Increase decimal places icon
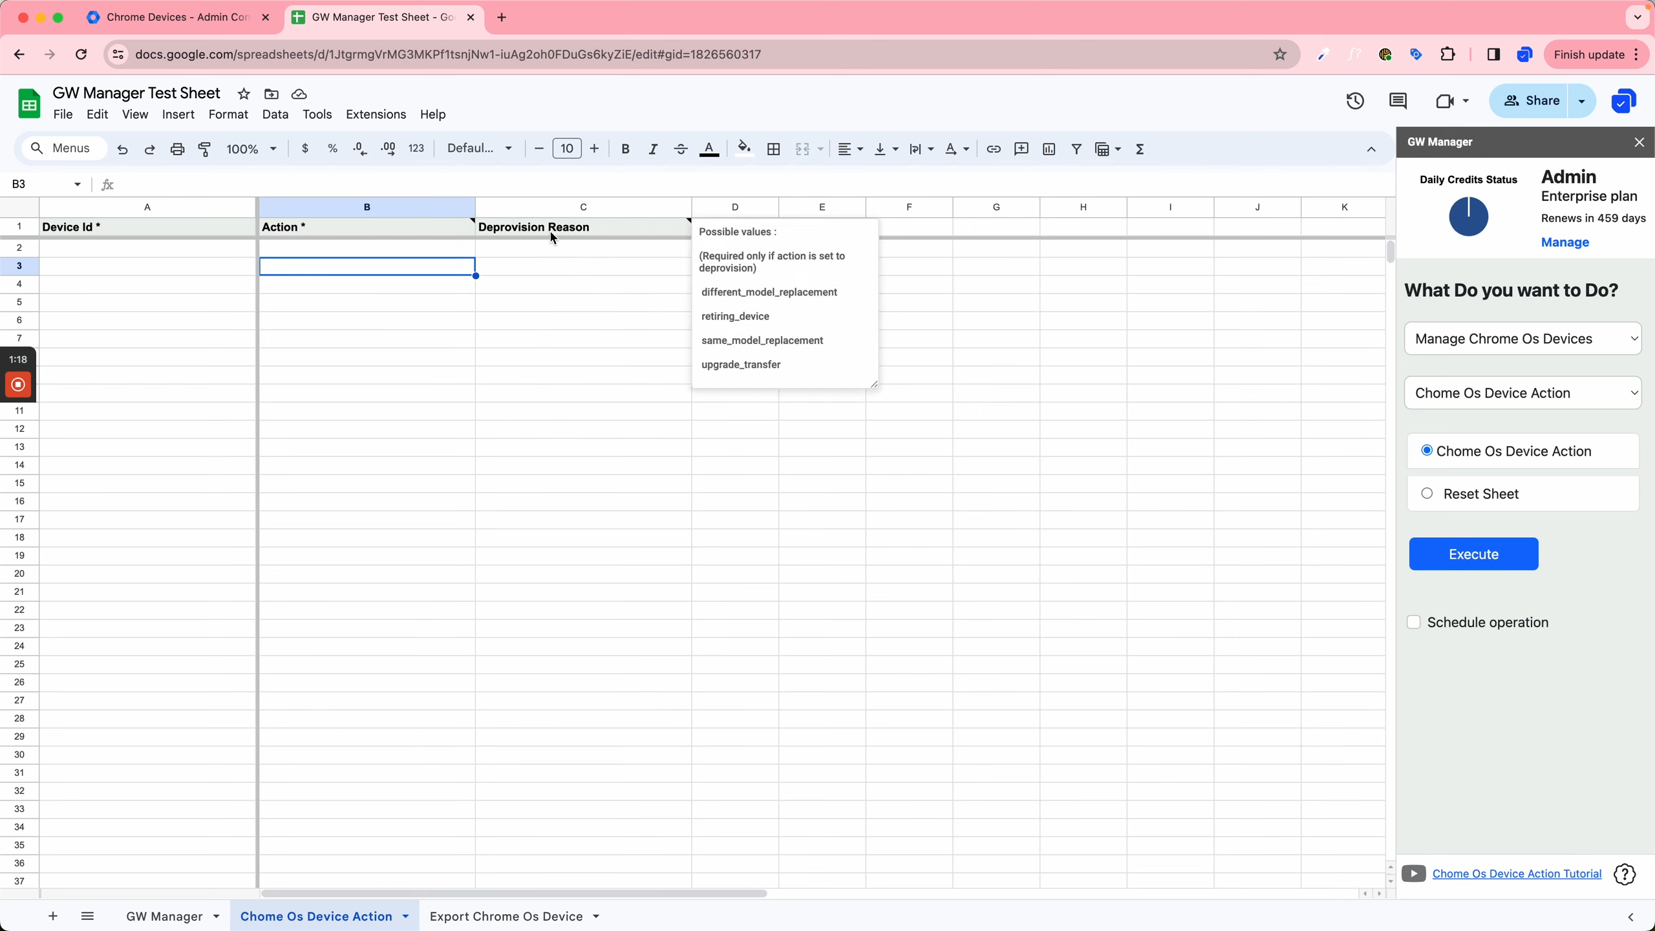This screenshot has width=1655, height=931. coord(389,149)
